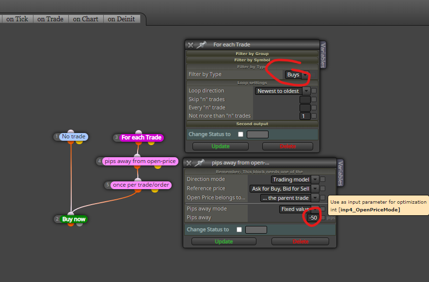429x282 pixels.
Task: Click top input connector of Buy now block
Action: (x=71, y=214)
